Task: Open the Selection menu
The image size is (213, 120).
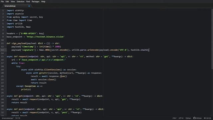Action: pyautogui.click(x=21, y=2)
